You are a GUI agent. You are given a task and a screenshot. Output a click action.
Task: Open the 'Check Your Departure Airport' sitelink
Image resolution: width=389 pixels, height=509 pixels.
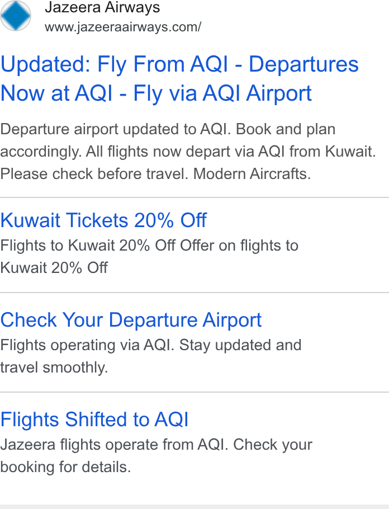tap(131, 321)
